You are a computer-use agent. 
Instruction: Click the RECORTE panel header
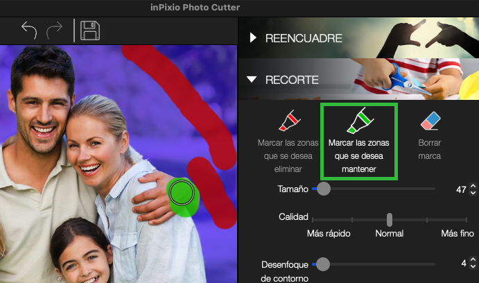point(358,80)
